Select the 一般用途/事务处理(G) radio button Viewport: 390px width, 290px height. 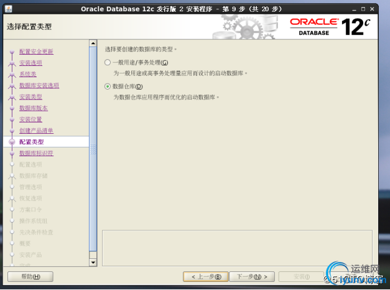(x=108, y=62)
